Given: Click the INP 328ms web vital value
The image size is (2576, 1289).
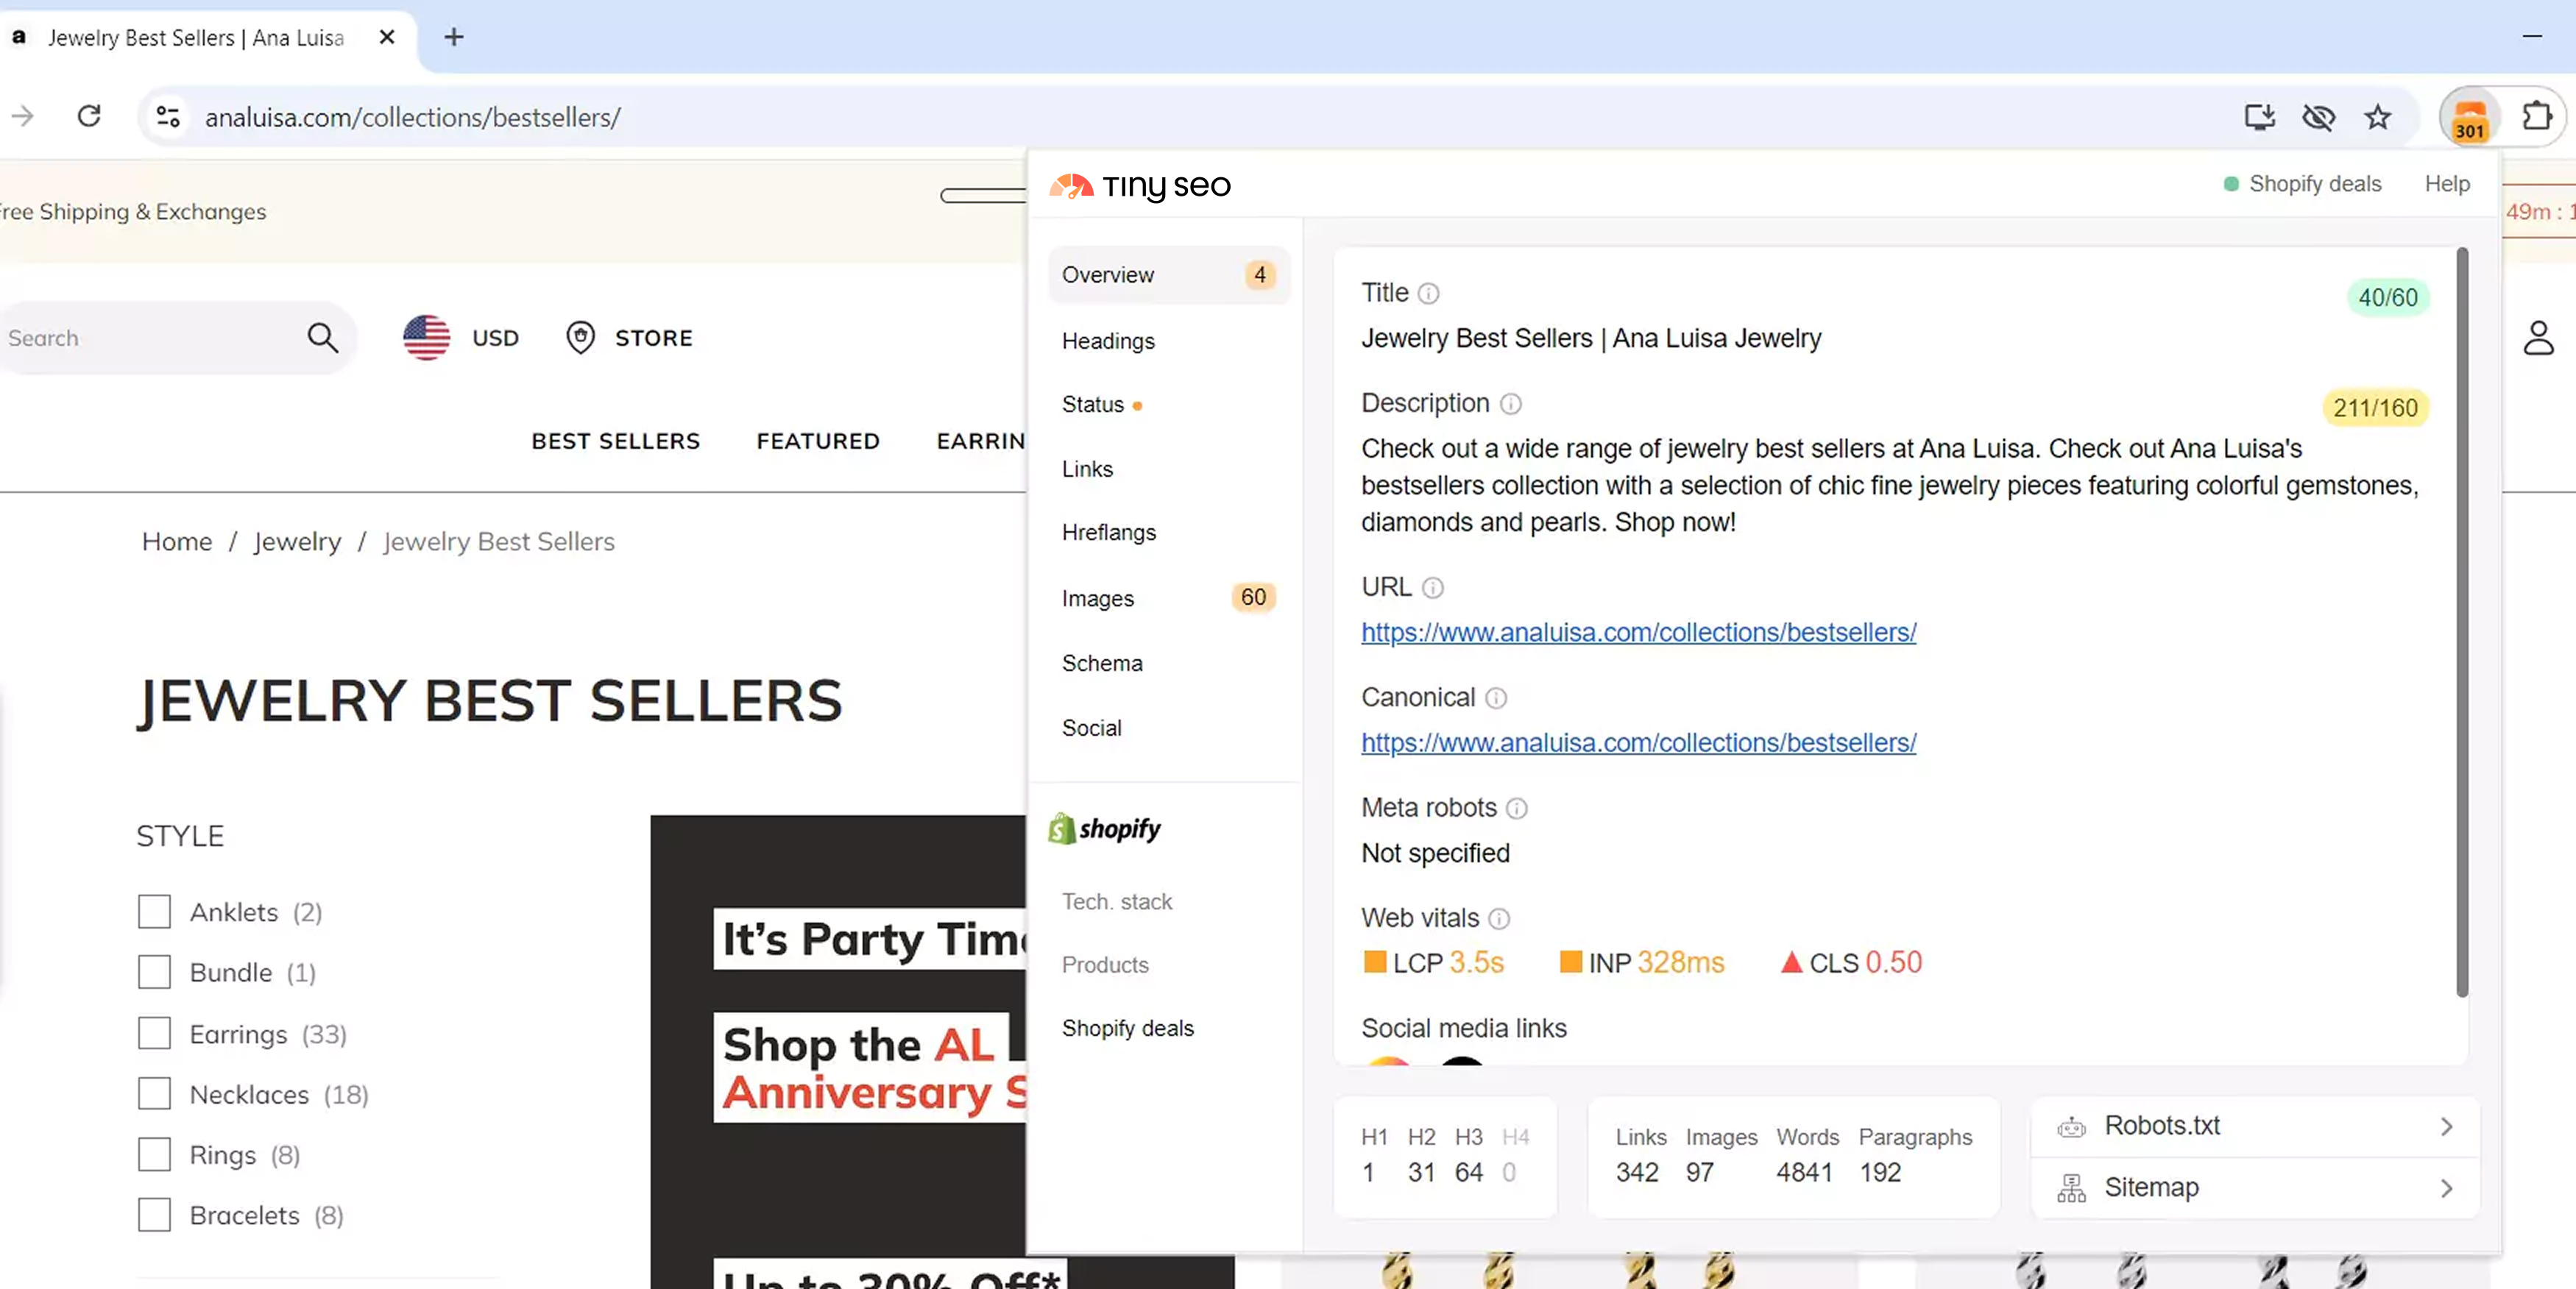Looking at the screenshot, I should (x=1681, y=963).
